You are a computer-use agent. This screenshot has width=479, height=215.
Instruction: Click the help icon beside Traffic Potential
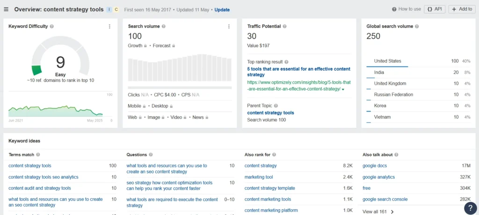(x=285, y=27)
